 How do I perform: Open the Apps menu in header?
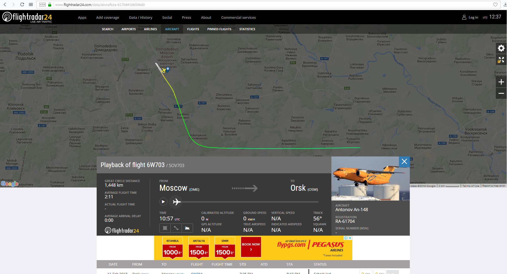point(82,17)
